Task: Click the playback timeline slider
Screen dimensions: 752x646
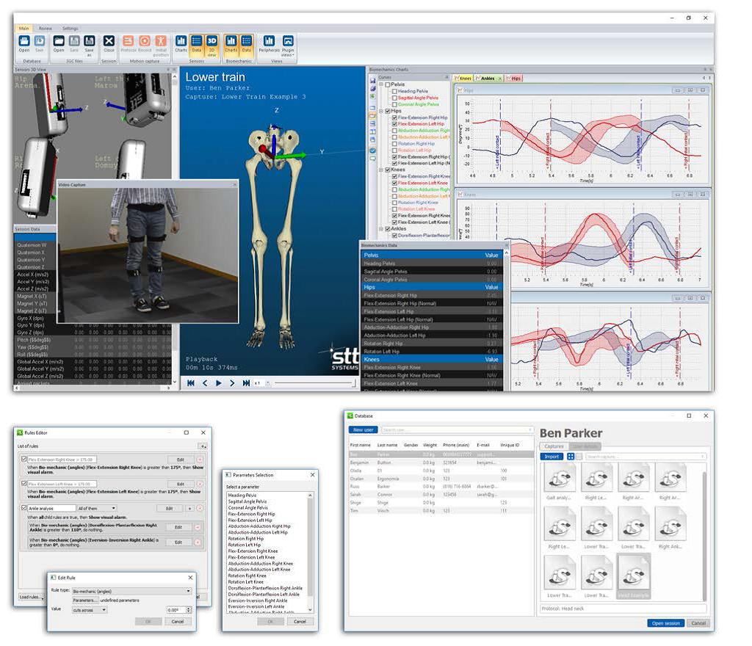Action: (314, 383)
